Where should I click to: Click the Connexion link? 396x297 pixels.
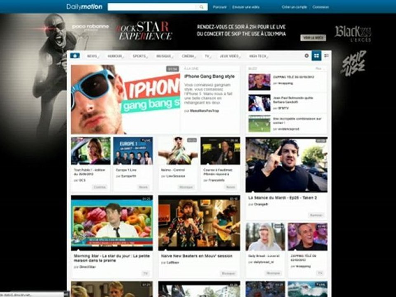[x=321, y=7]
